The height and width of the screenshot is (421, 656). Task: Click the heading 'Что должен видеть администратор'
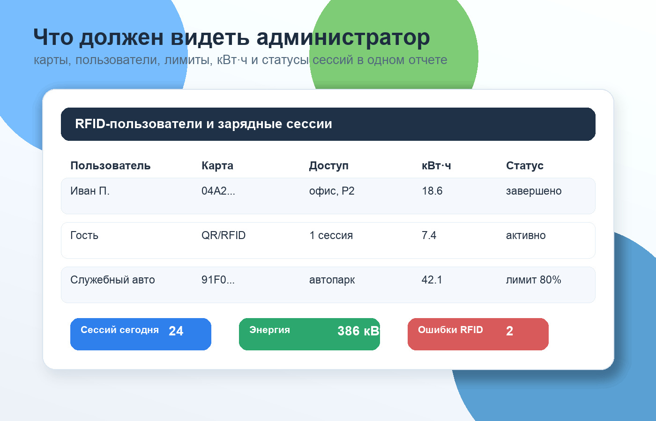[231, 37]
